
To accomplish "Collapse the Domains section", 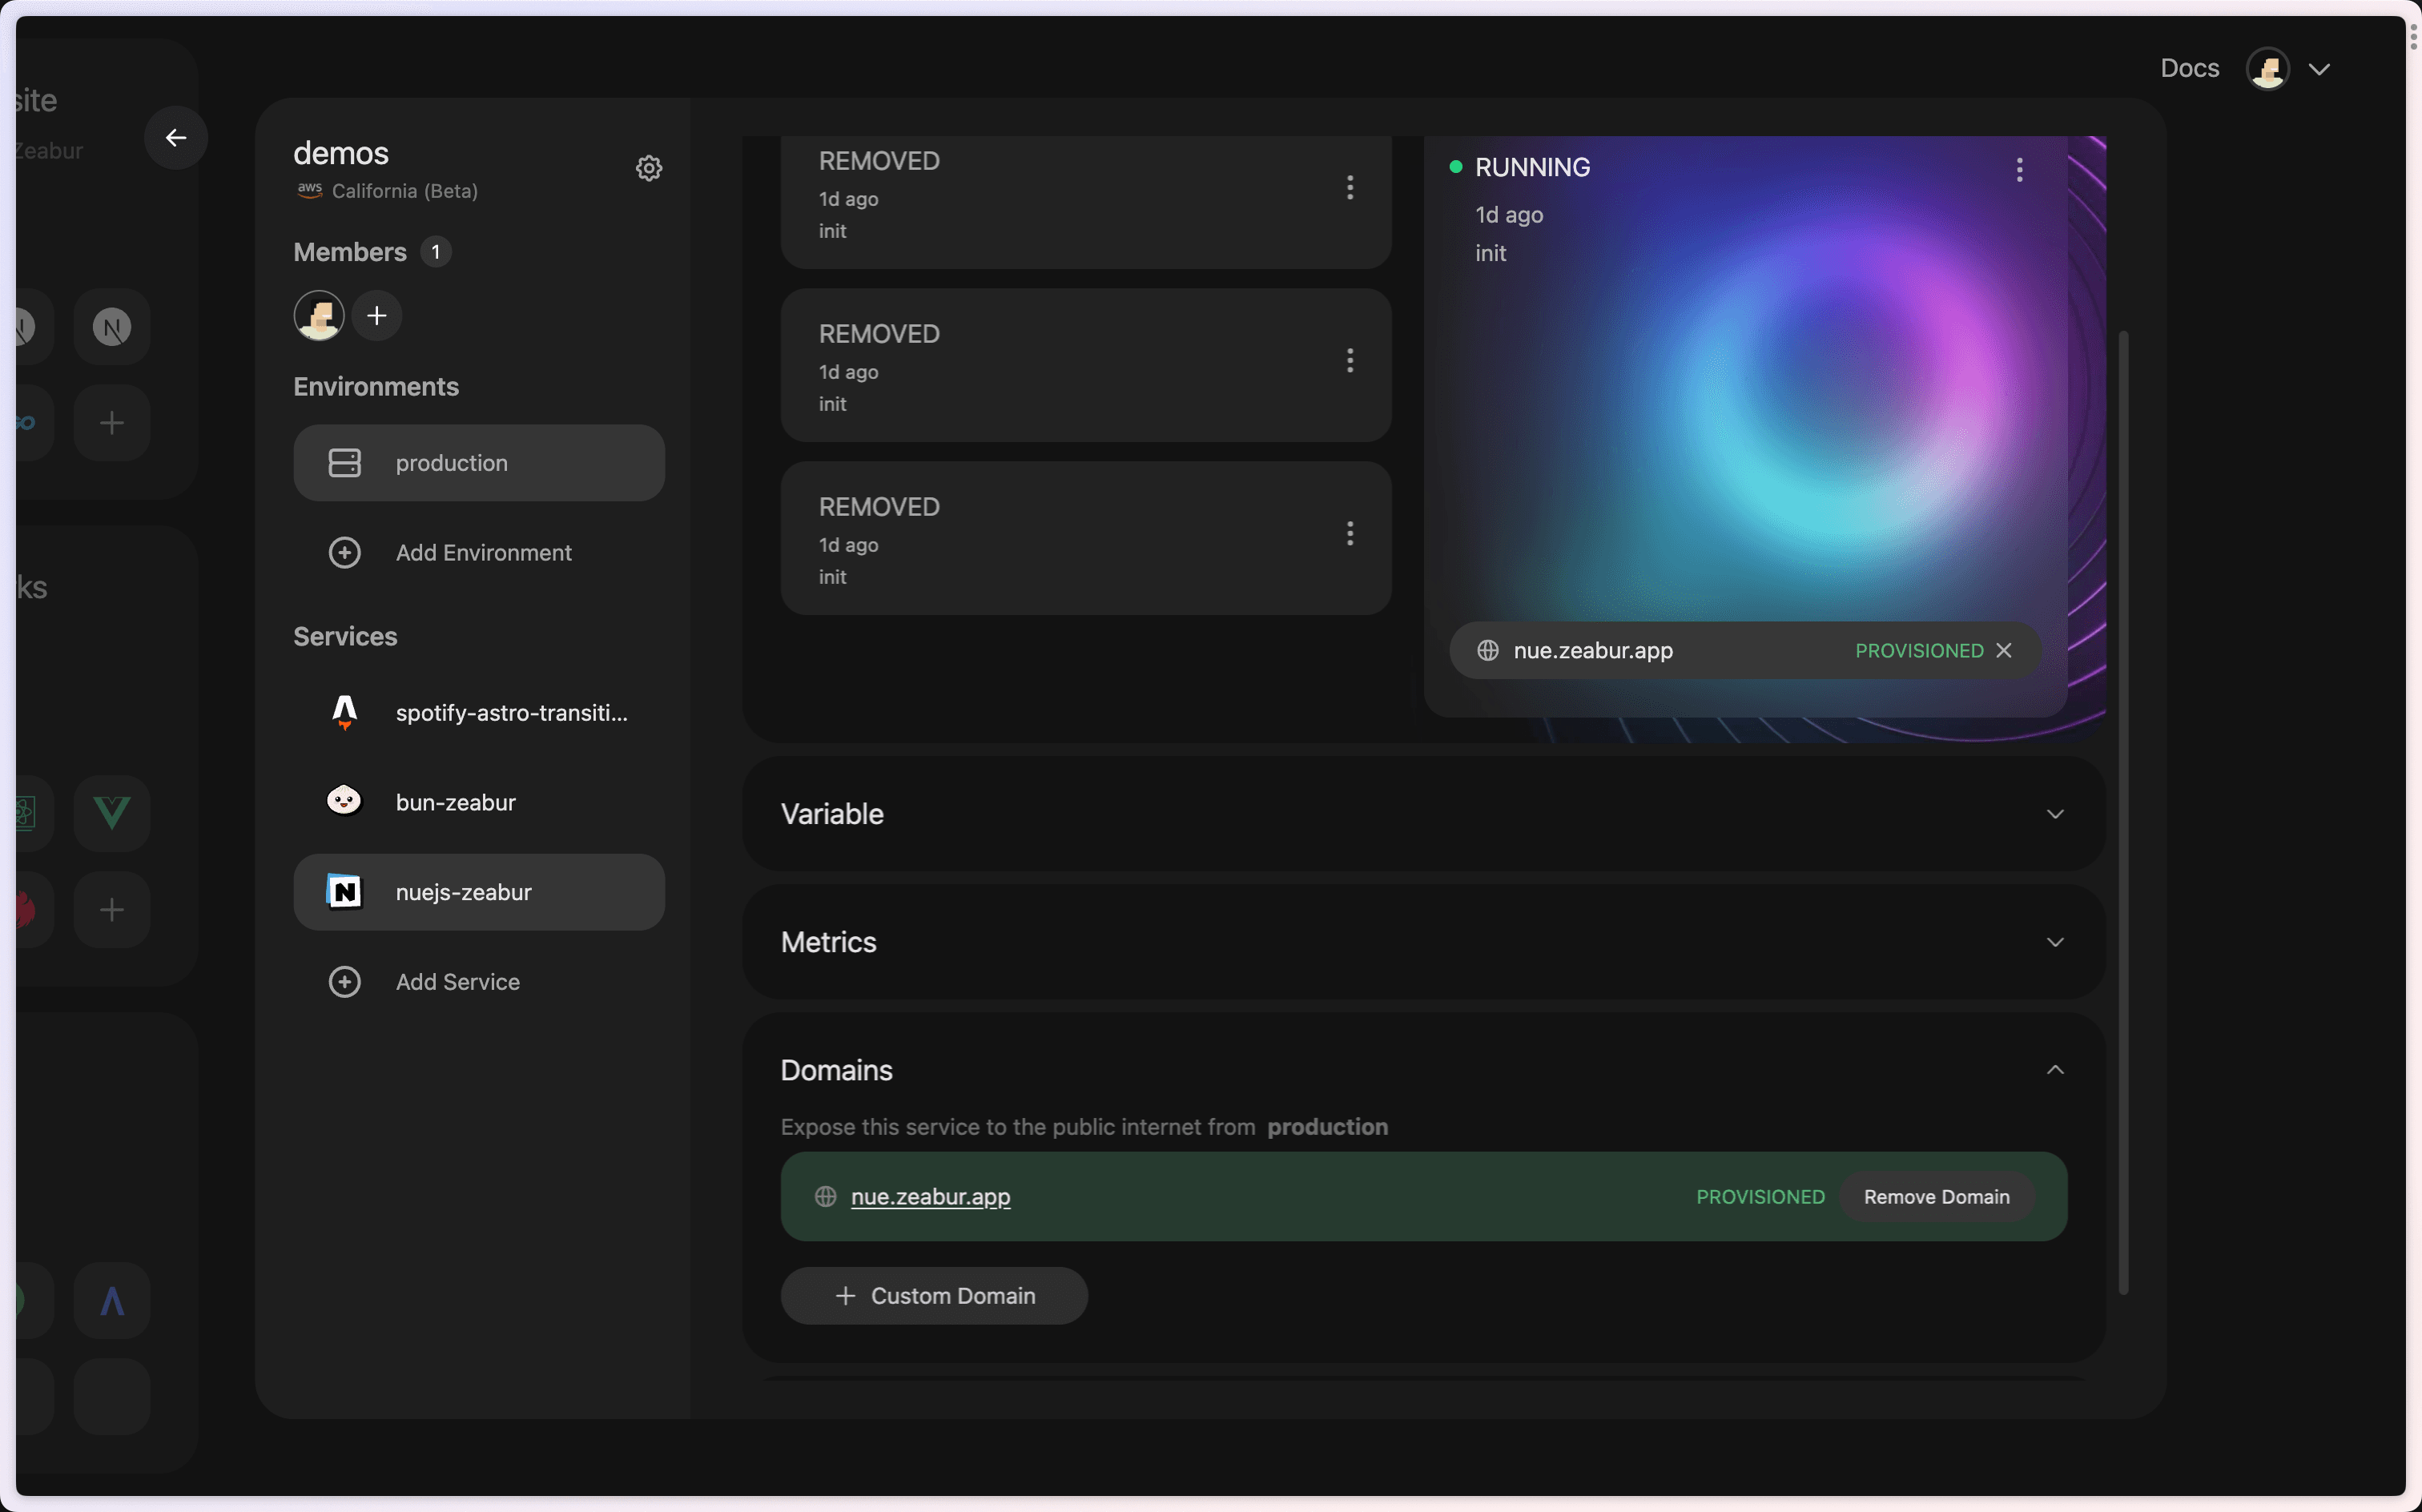I will point(2055,1070).
